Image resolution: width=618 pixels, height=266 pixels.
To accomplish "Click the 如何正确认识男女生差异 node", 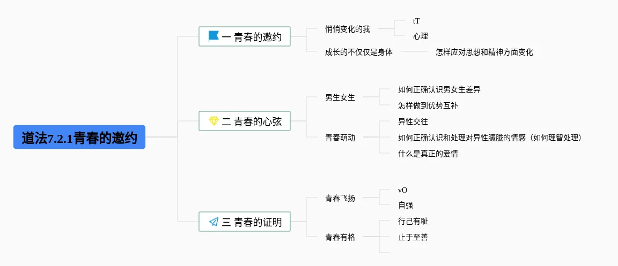I will click(x=439, y=89).
